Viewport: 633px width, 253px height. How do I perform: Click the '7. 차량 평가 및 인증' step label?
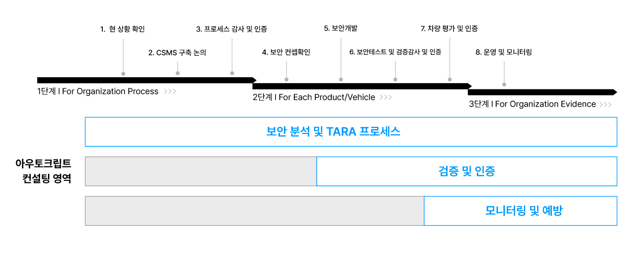click(449, 29)
